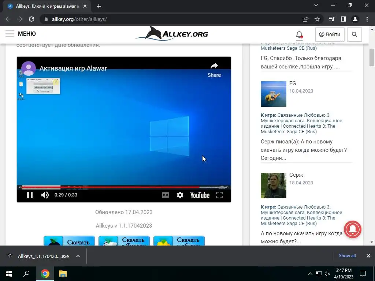375x281 pixels.
Task: Click text 'Allkeys v 1.1.17042023'
Action: [x=124, y=225]
